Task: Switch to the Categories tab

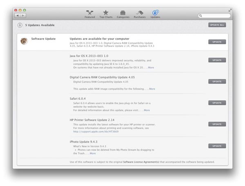Action: click(123, 14)
